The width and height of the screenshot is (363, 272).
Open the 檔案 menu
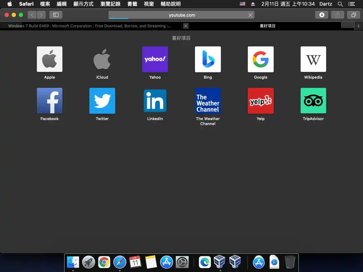pyautogui.click(x=45, y=4)
